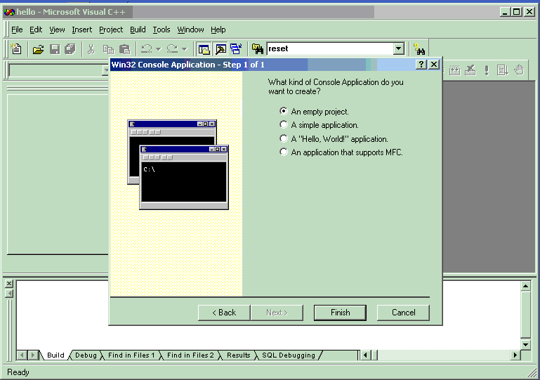
Task: Select An application that supports MFC
Action: [341, 152]
